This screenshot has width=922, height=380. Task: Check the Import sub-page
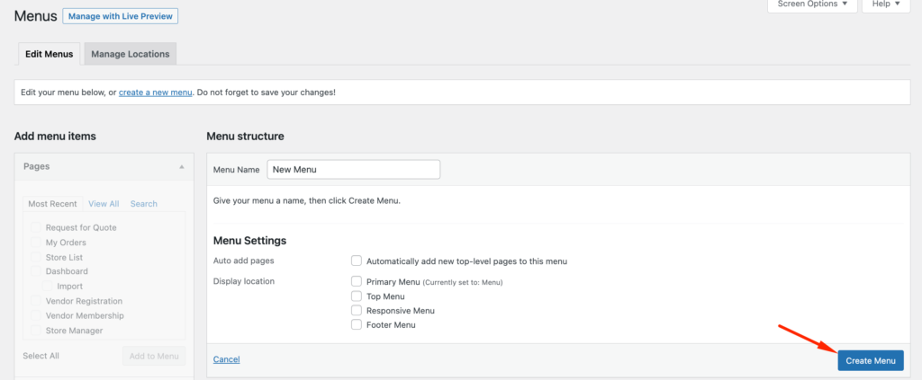coord(47,286)
